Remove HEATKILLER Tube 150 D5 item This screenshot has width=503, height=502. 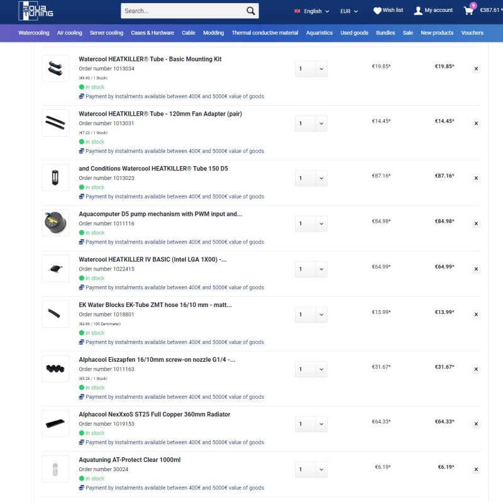[476, 178]
